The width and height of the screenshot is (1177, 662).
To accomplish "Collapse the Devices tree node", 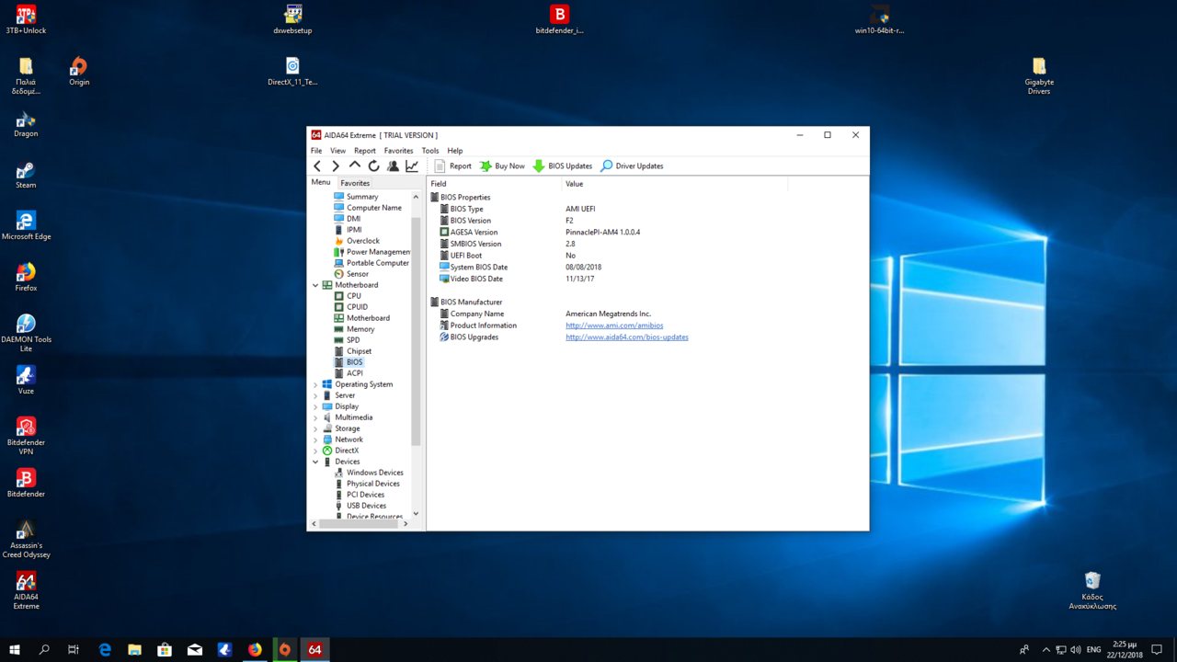I will [315, 462].
